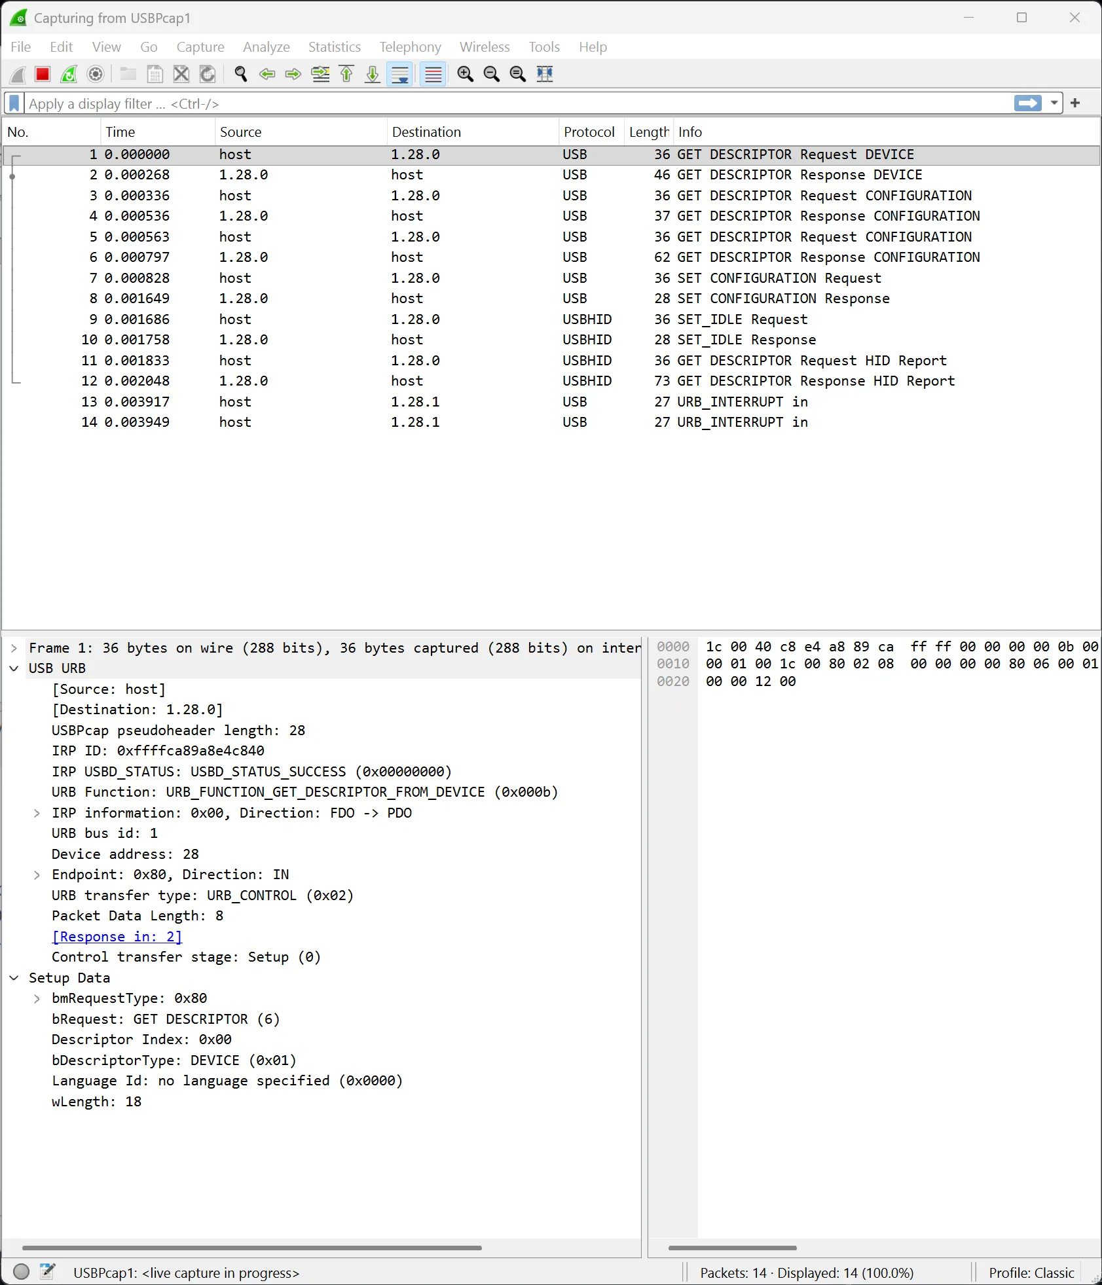Select packet 12 HID Report response
Screen dimensions: 1102x1285
551,381
